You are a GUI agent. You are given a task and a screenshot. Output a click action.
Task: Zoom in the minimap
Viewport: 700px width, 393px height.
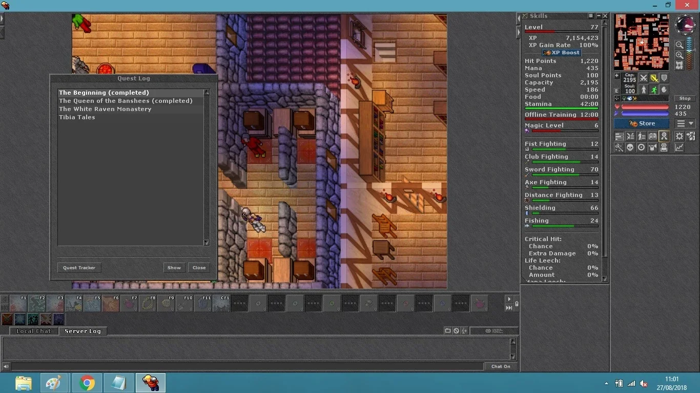(x=680, y=55)
